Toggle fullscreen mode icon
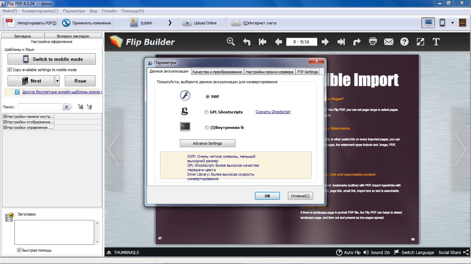471x264 pixels. [420, 42]
